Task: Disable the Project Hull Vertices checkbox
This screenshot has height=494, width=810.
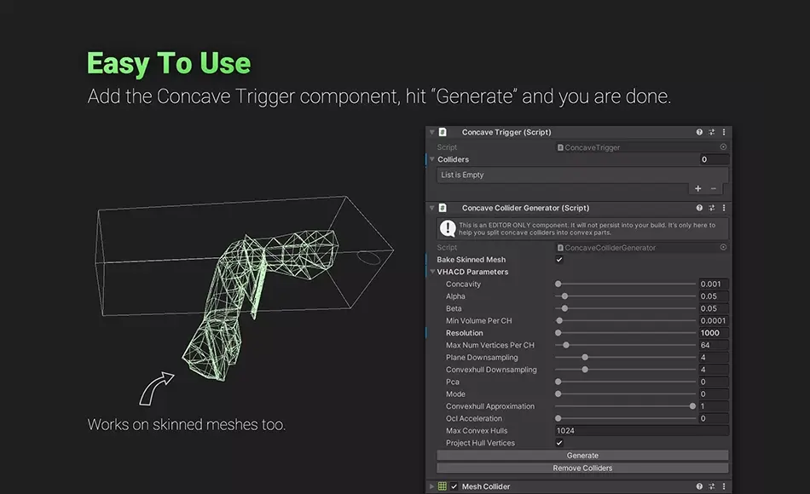Action: tap(559, 442)
